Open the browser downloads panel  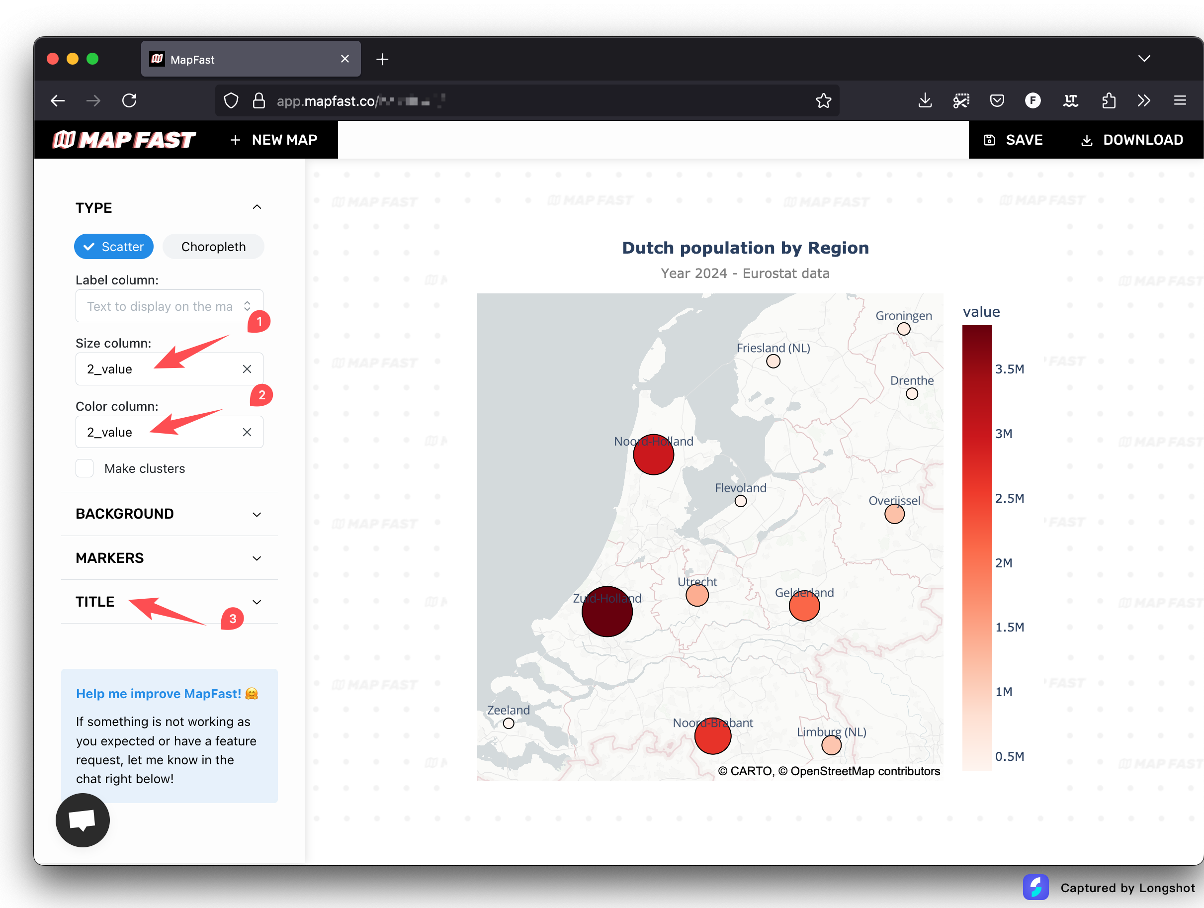tap(925, 101)
